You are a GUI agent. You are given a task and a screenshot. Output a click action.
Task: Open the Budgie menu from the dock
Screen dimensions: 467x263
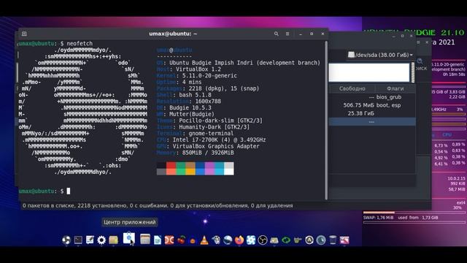click(66, 240)
